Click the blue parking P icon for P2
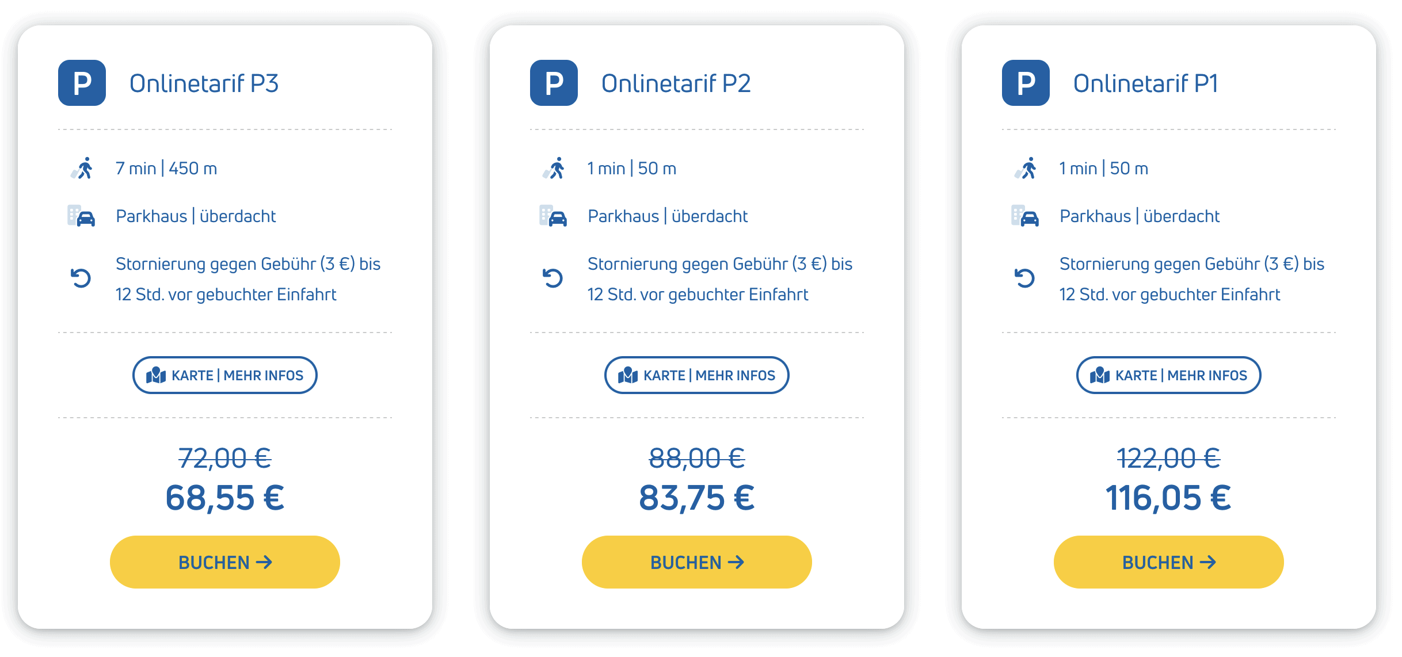1402x657 pixels. pyautogui.click(x=554, y=83)
